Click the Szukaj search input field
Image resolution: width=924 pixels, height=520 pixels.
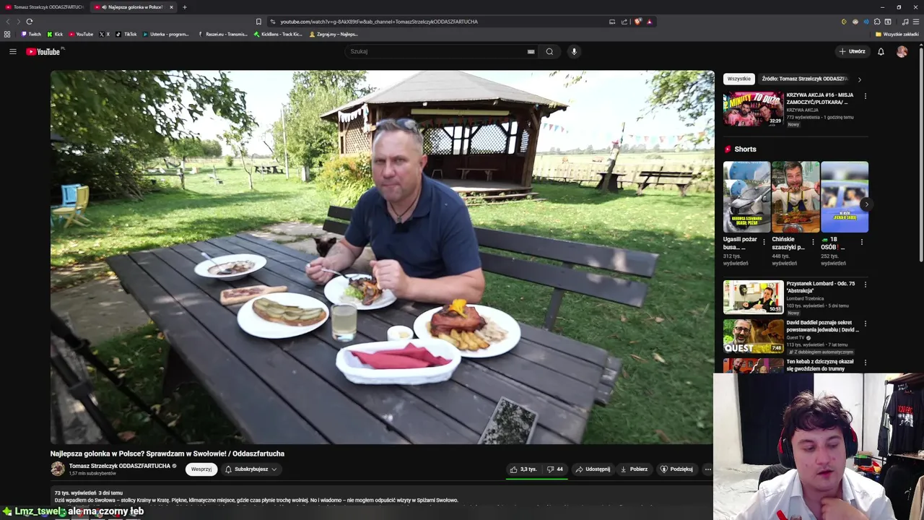(437, 51)
